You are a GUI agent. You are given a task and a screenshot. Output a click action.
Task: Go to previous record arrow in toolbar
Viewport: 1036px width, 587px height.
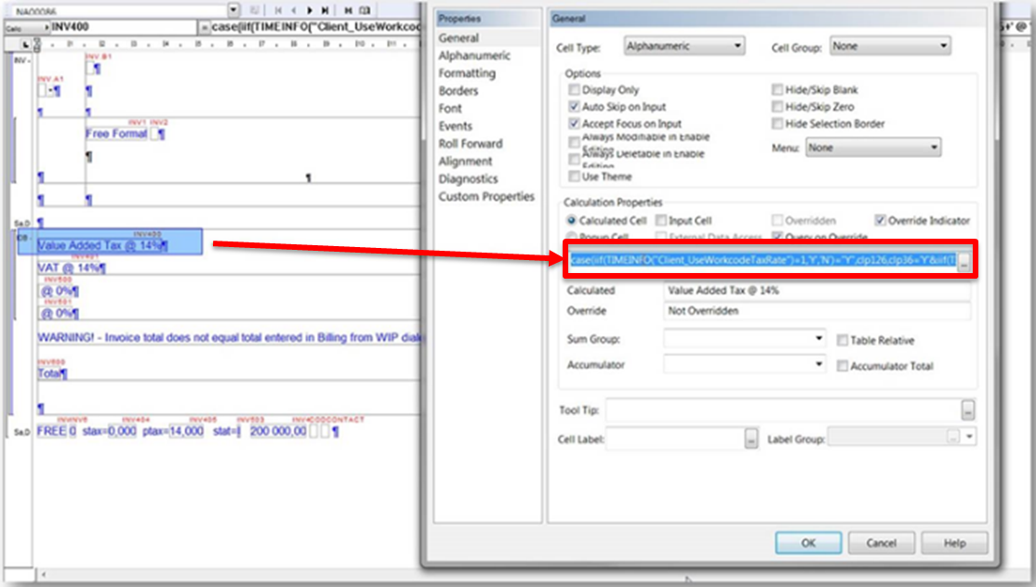292,10
